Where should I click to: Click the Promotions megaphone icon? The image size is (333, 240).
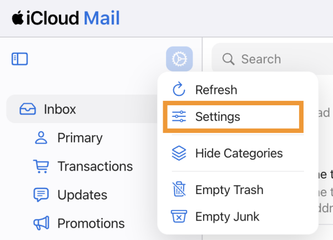tap(41, 223)
